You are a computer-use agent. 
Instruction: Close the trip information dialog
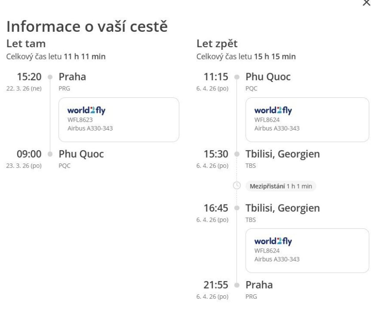coord(367,3)
